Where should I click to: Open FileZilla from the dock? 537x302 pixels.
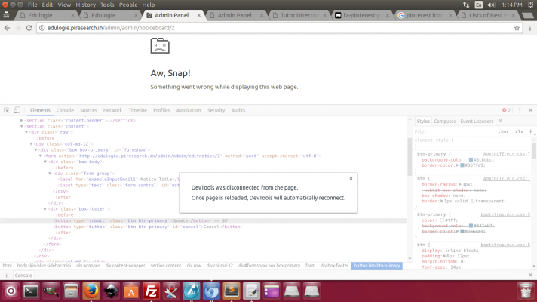click(151, 291)
